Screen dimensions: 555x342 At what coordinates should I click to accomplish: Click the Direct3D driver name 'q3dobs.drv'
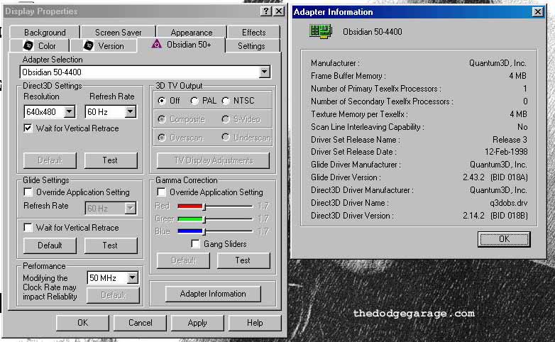coord(509,203)
